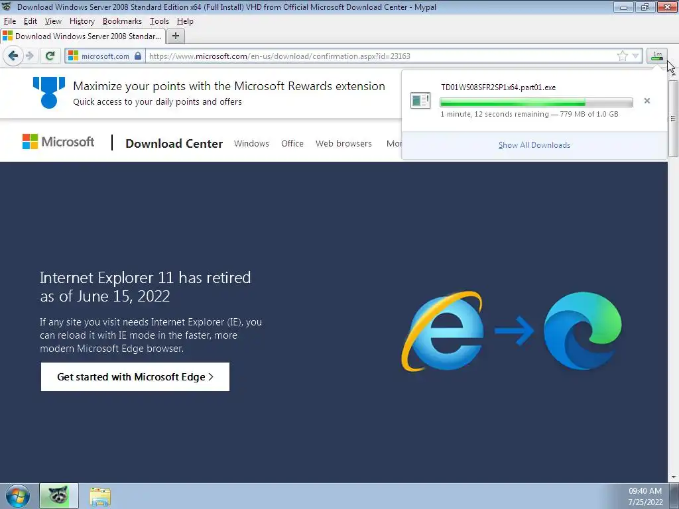The width and height of the screenshot is (679, 509).
Task: Bookmark this page with the star icon
Action: click(622, 56)
